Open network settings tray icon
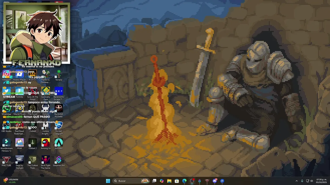 [308, 181]
